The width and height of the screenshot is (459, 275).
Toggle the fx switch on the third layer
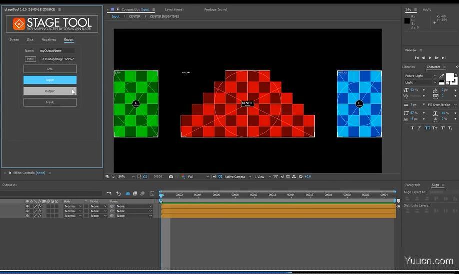click(x=40, y=215)
